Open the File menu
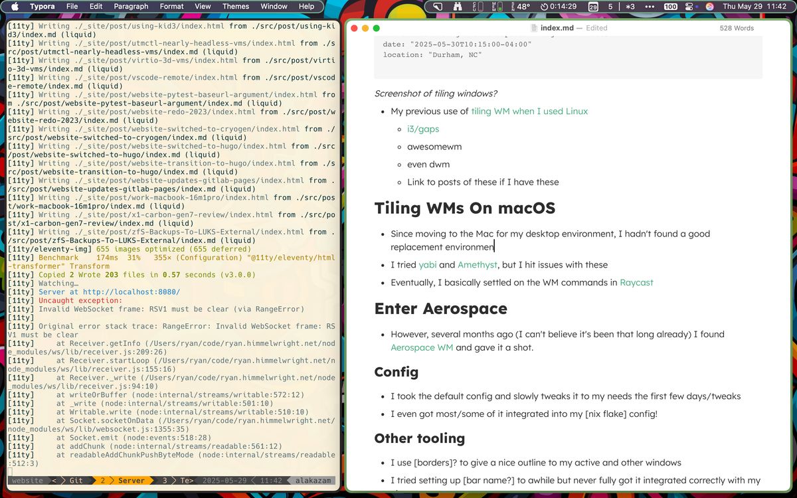 click(x=72, y=7)
